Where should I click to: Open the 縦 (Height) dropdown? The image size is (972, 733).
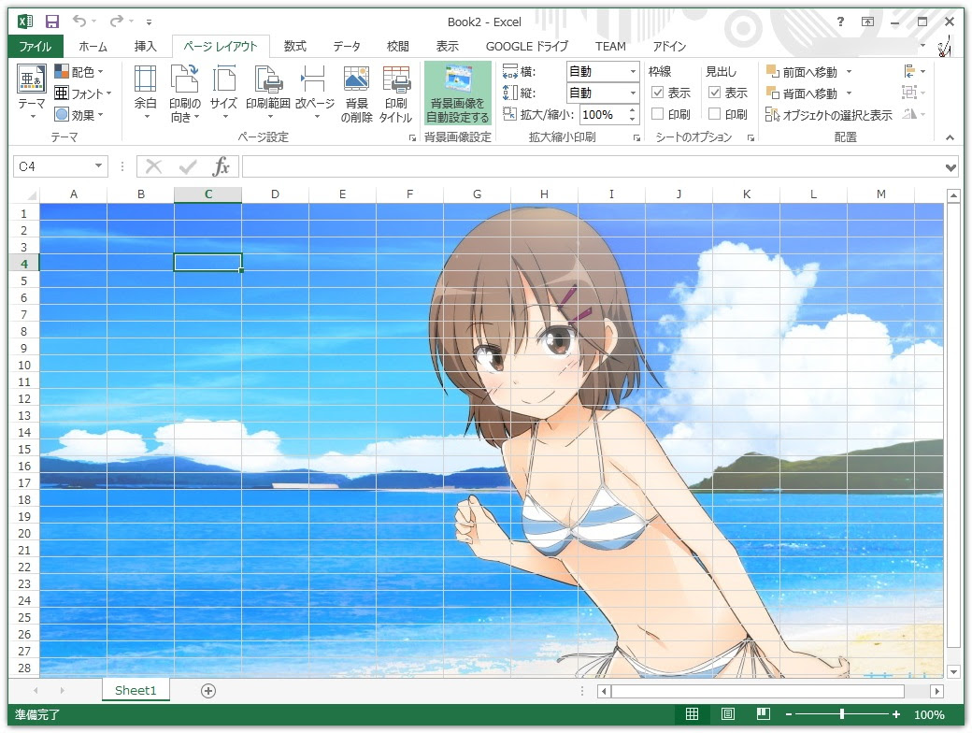[633, 93]
